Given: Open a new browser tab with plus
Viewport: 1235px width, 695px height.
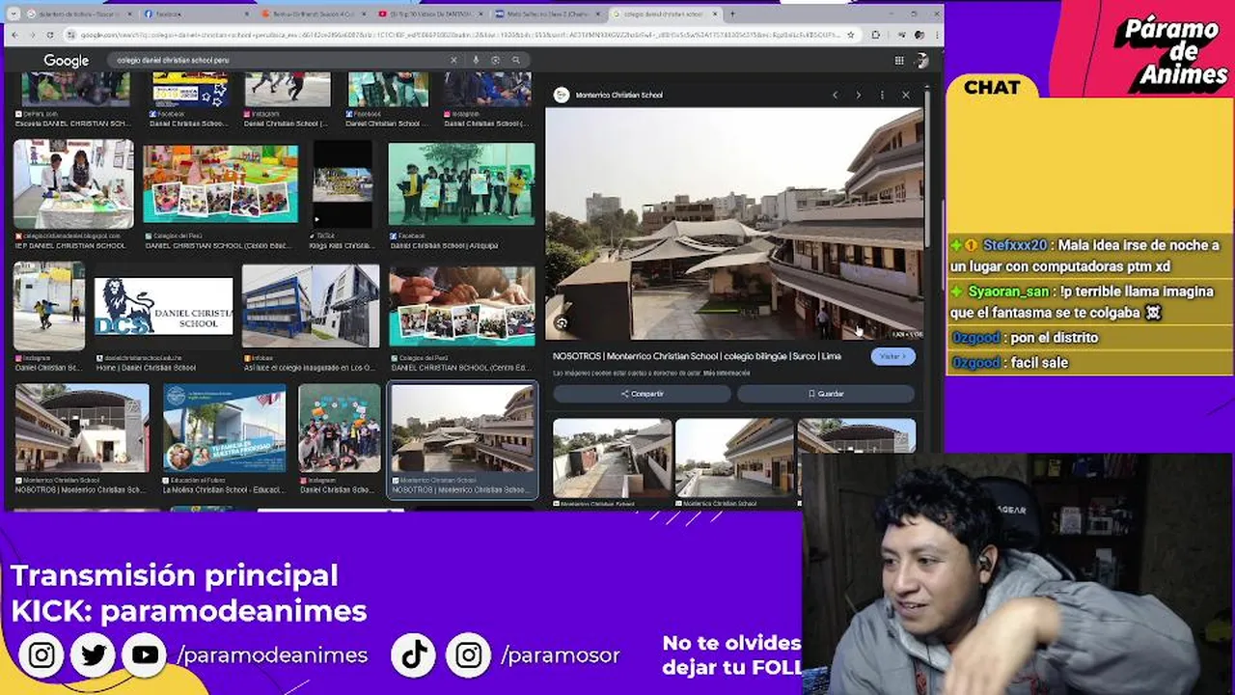Looking at the screenshot, I should click(x=732, y=14).
